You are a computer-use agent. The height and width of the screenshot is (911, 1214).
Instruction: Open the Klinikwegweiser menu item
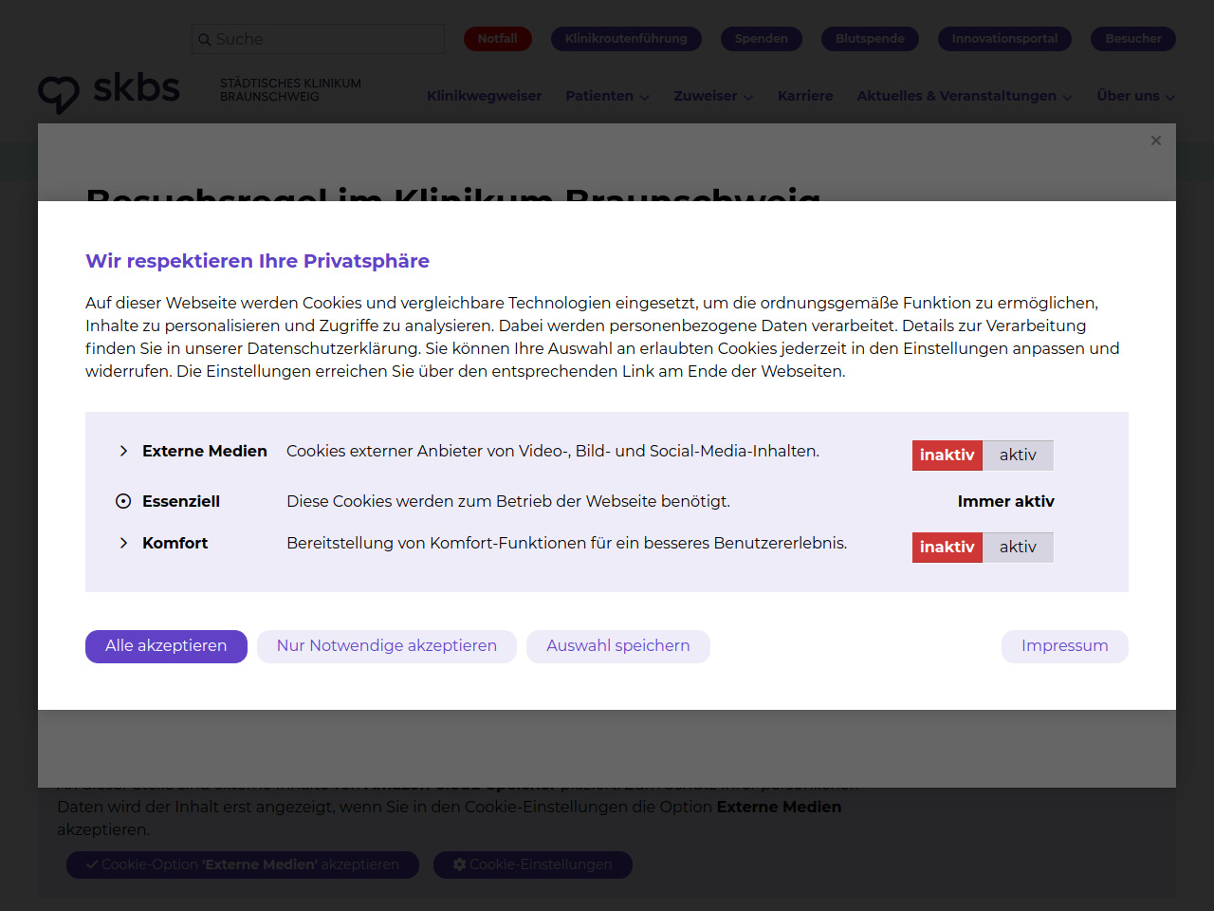[x=484, y=96]
